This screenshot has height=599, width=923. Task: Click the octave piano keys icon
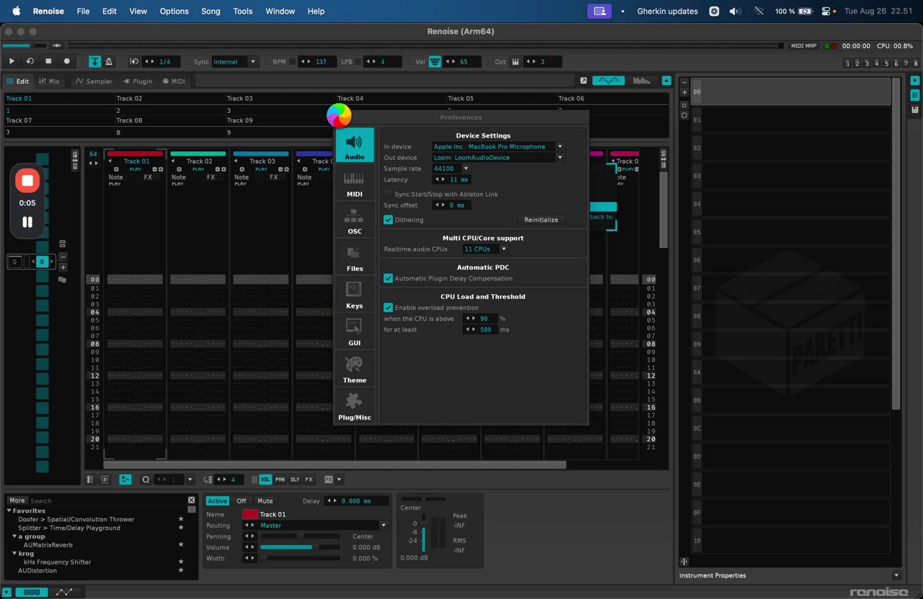(x=516, y=62)
